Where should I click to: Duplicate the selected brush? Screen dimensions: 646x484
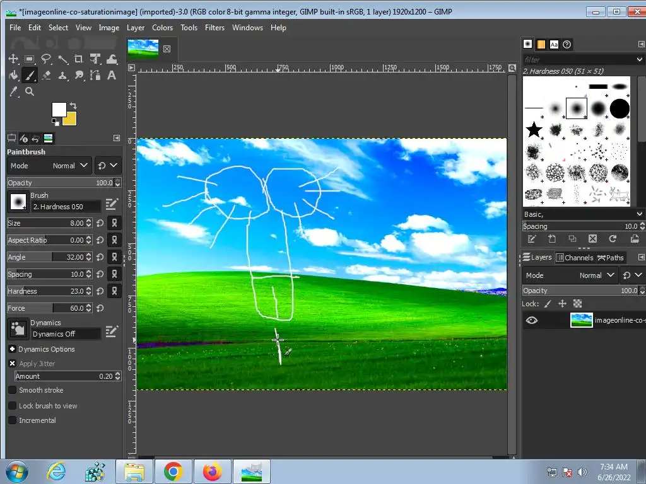[x=572, y=239]
